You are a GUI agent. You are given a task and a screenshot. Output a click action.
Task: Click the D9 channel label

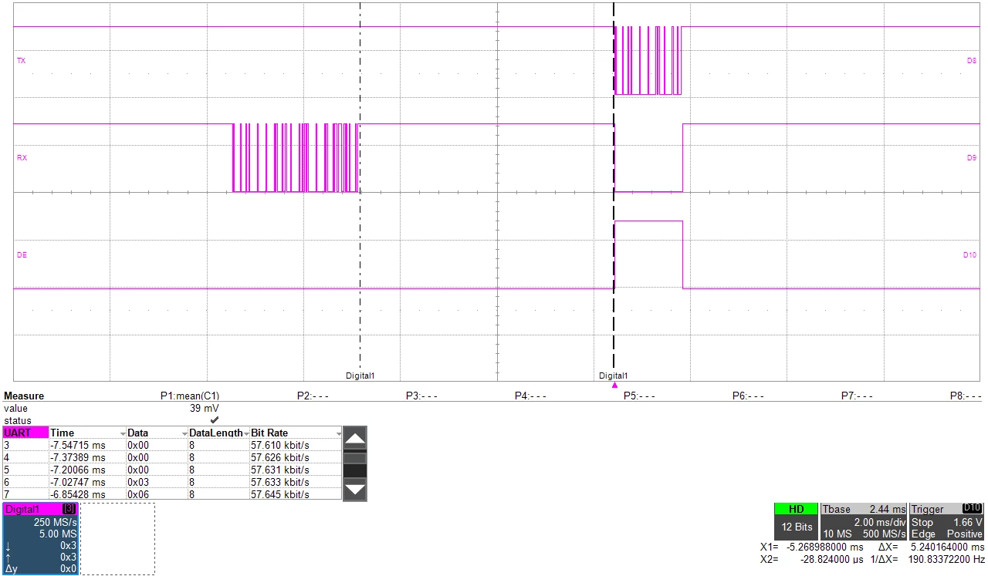[x=972, y=157]
